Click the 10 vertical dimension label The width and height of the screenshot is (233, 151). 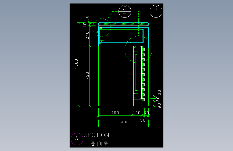point(85,25)
